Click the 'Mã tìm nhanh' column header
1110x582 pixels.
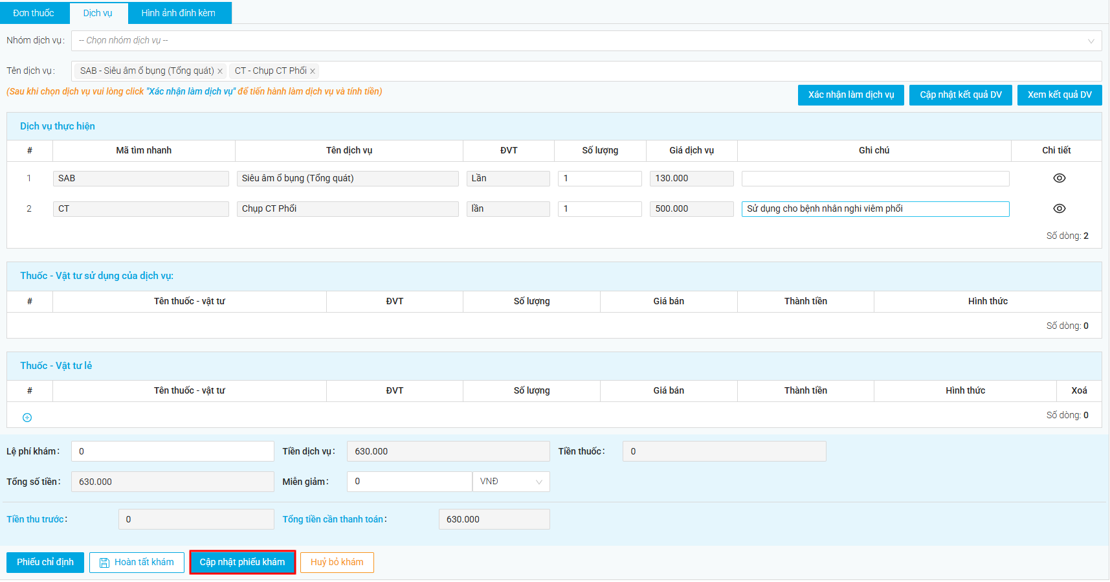click(x=144, y=150)
